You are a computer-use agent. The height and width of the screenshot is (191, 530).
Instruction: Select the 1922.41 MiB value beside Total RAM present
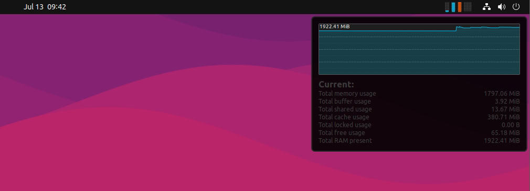point(502,140)
